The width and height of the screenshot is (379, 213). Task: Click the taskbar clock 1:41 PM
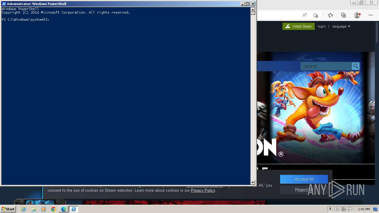pos(364,209)
